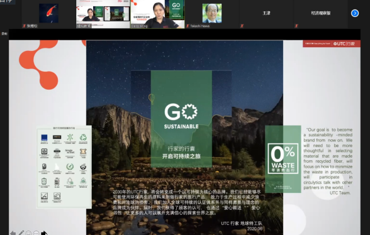Select the 经济观察报 participant tile
The image size is (370, 235).
pos(321,14)
